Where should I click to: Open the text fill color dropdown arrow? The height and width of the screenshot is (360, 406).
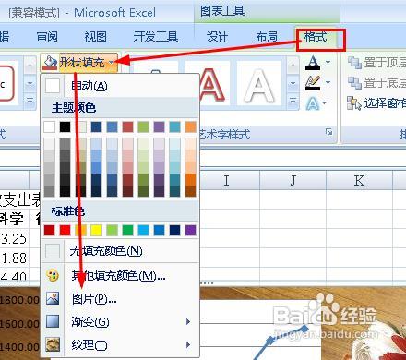click(328, 63)
